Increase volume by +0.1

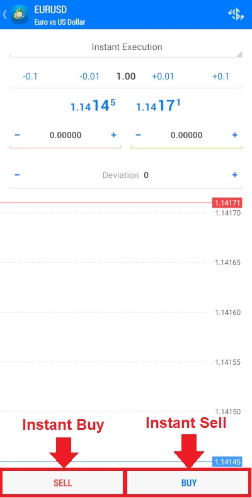(x=220, y=76)
